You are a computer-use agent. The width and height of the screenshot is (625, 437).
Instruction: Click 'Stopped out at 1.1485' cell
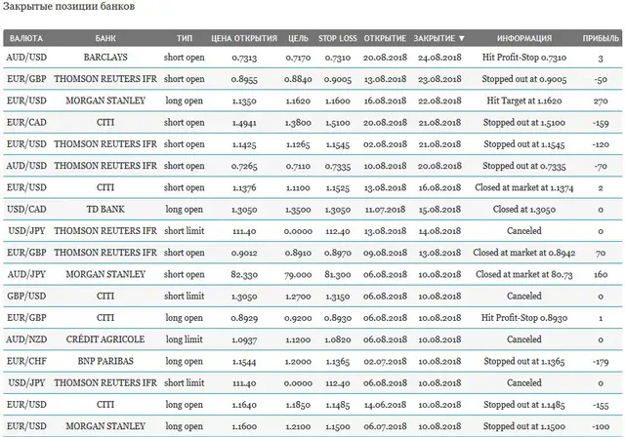pyautogui.click(x=524, y=405)
